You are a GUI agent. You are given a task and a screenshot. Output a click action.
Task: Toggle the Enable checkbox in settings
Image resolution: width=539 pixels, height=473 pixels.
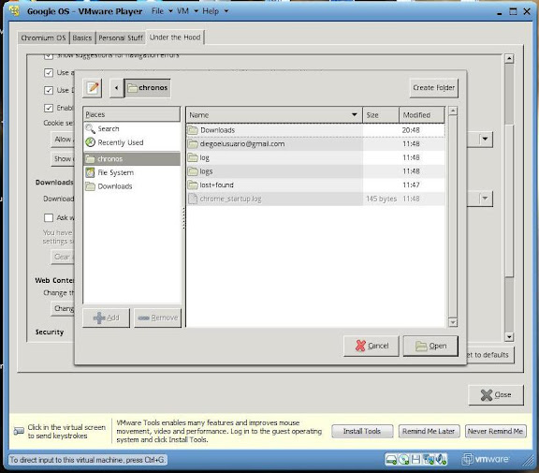coord(49,108)
